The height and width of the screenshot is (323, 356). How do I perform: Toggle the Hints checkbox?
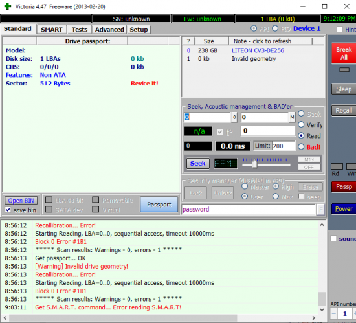tap(340, 29)
